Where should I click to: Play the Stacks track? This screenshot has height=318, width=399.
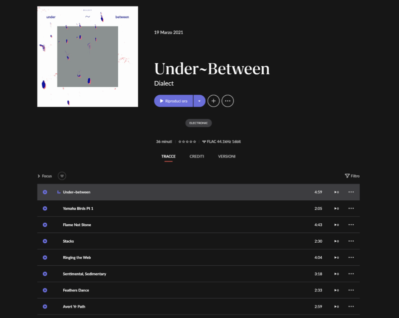[x=45, y=241]
